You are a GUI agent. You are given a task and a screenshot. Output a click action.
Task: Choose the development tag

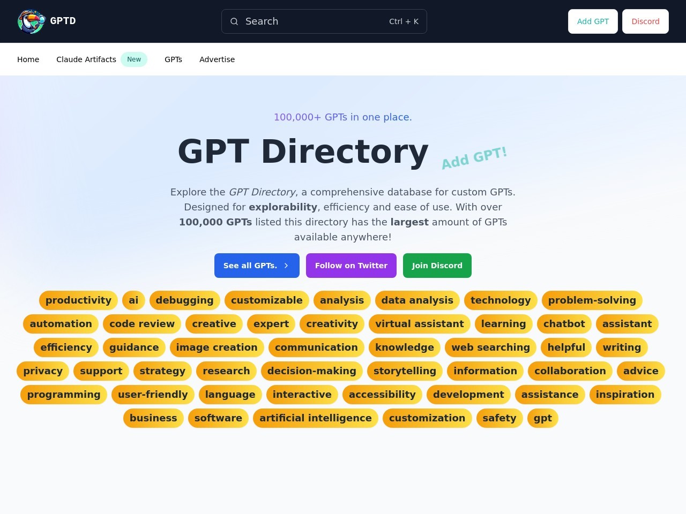pos(468,395)
